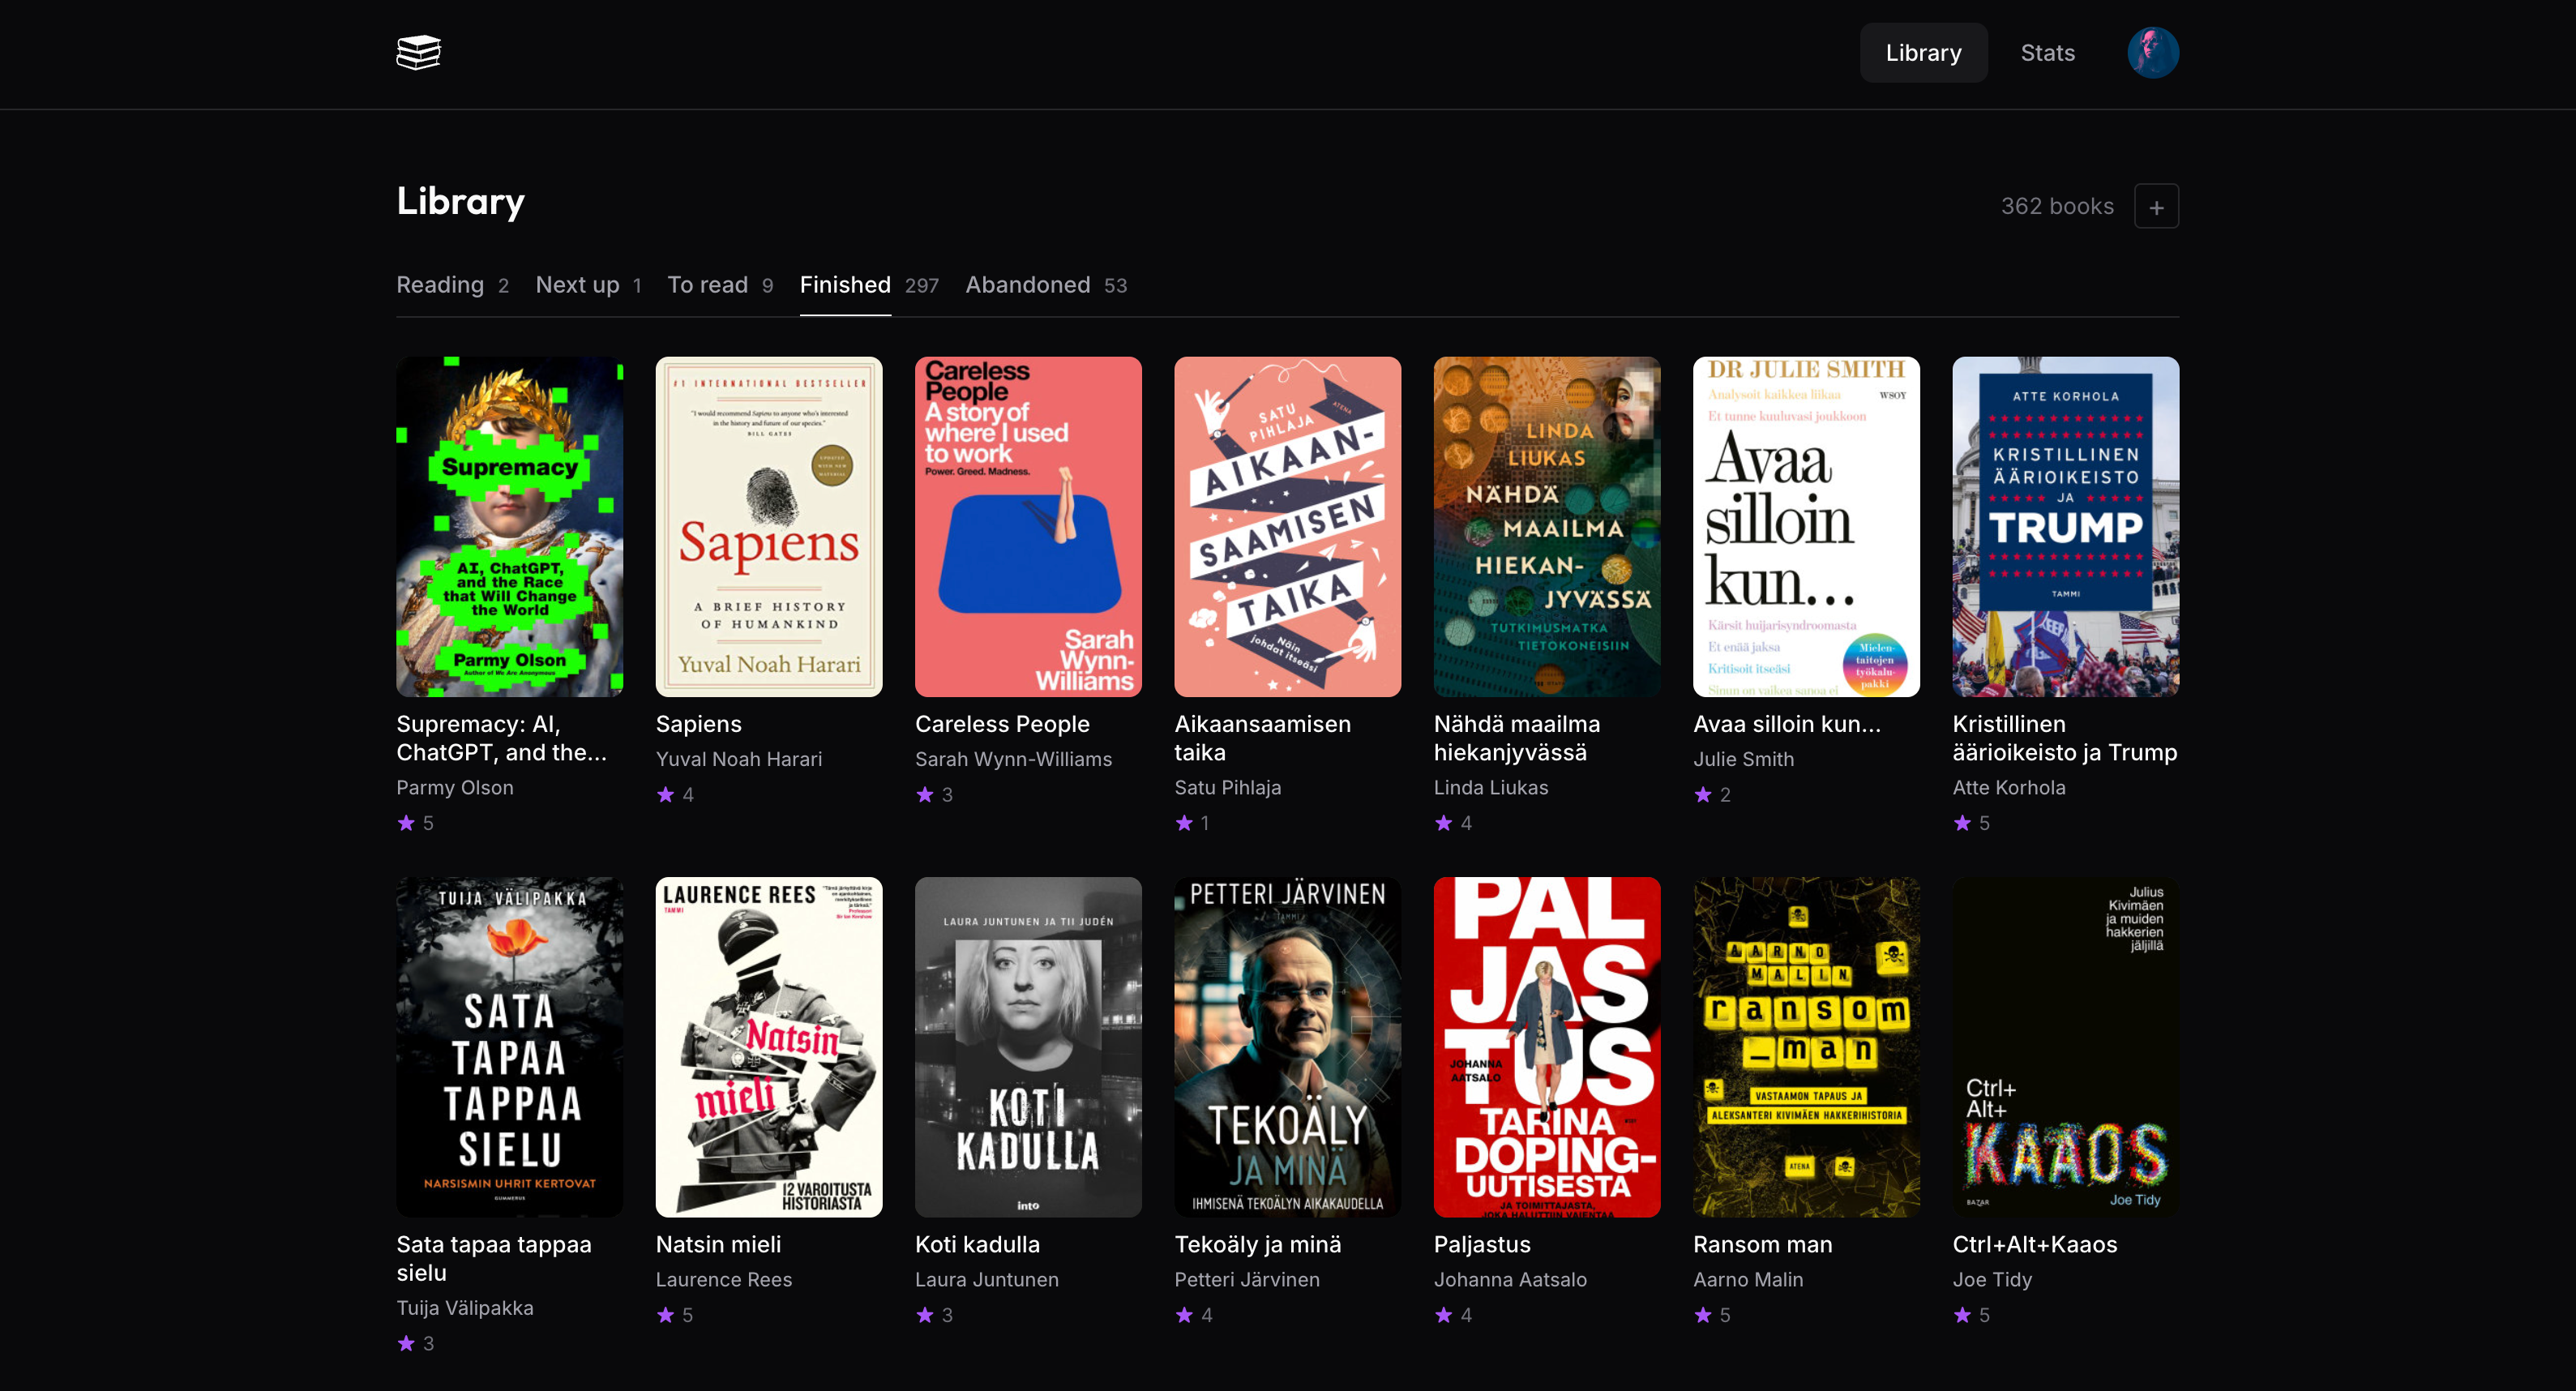Click the Natsin mieli title link
Viewport: 2576px width, 1391px height.
coord(719,1244)
